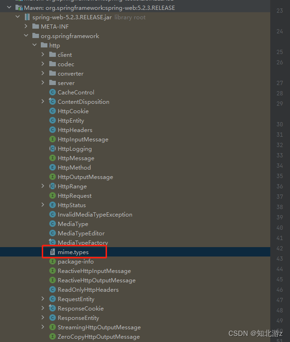290x342 pixels.
Task: Click the HttpOutputMessage interface icon
Action: [x=53, y=177]
